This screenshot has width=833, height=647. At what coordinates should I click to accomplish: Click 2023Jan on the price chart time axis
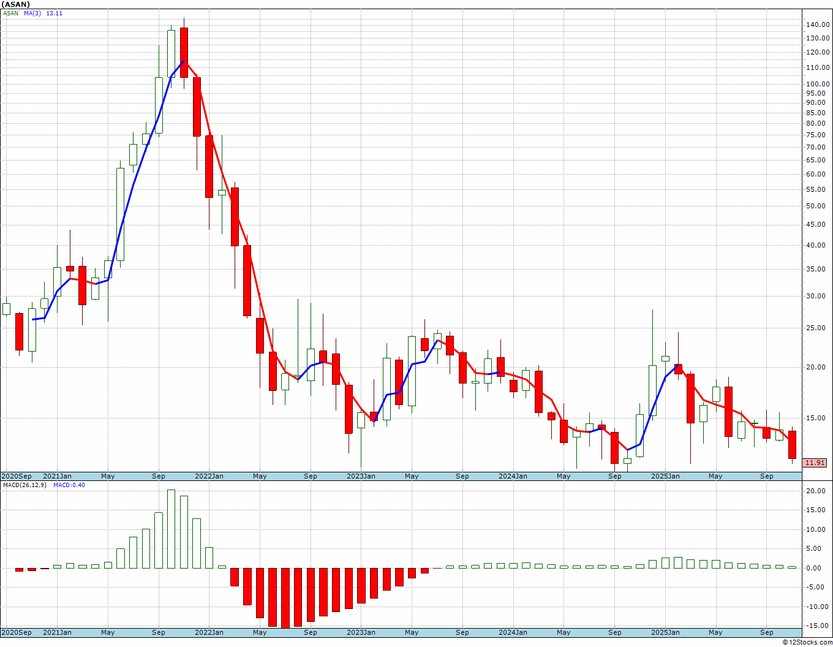(x=361, y=476)
